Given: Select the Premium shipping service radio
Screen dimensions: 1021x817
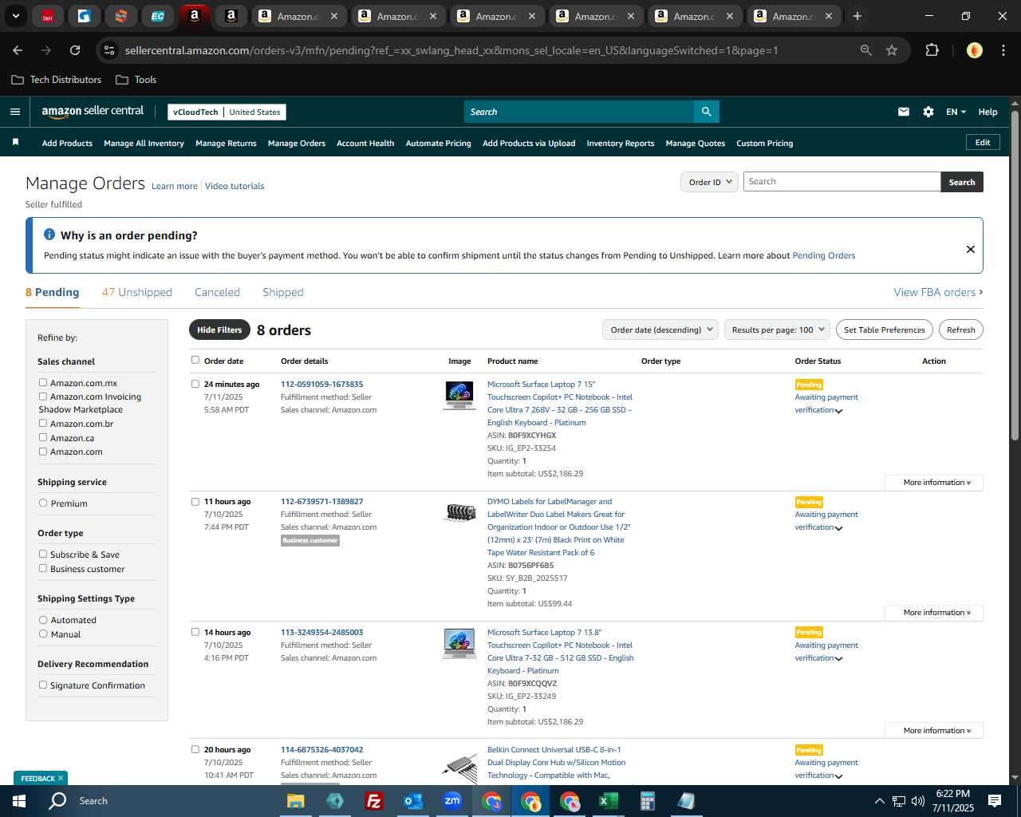Looking at the screenshot, I should [43, 503].
